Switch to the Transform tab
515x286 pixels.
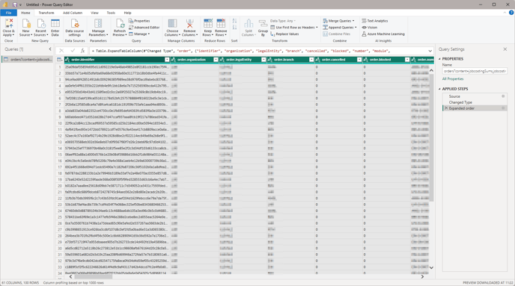(46, 13)
